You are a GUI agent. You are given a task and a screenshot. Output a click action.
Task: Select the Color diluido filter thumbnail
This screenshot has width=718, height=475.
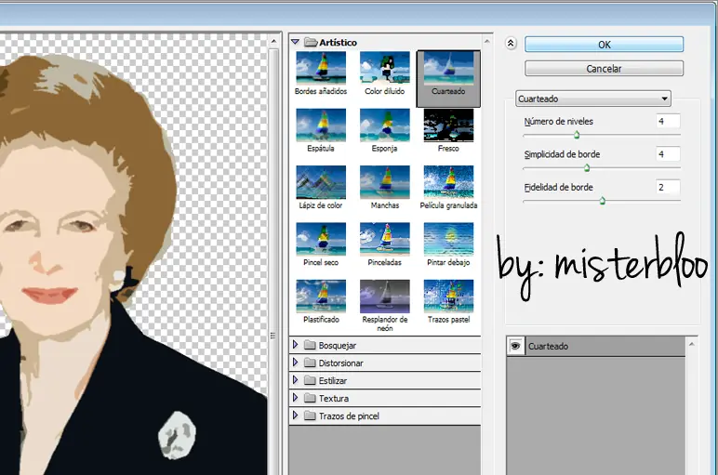point(385,68)
